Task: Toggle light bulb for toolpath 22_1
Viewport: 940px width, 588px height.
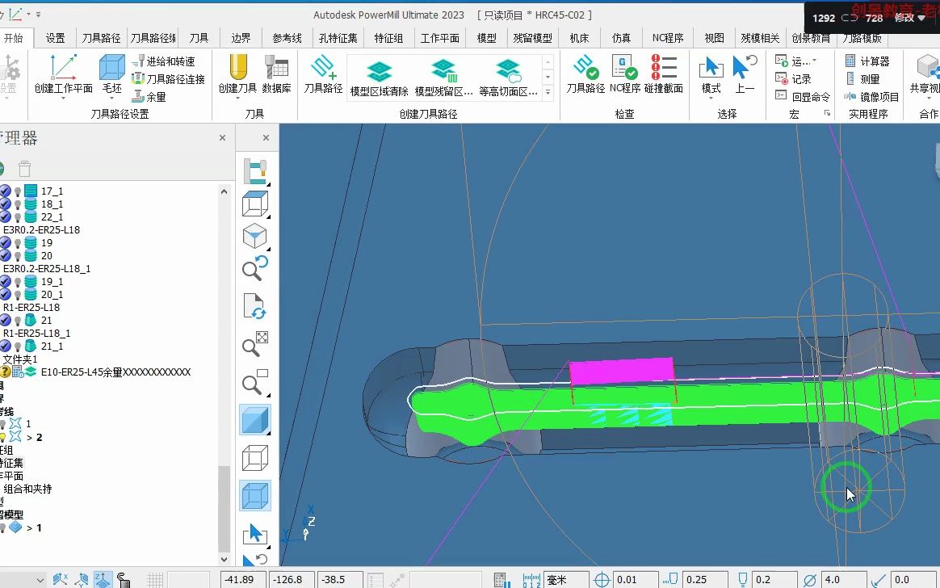Action: [18, 217]
